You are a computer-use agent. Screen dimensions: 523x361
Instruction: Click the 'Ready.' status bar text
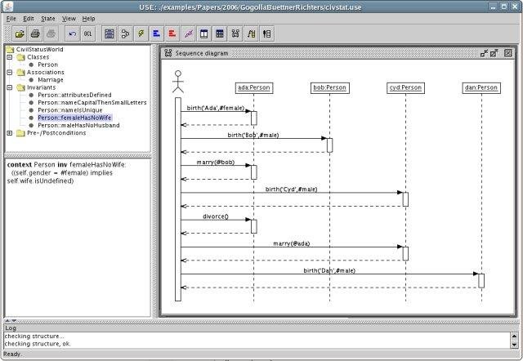click(x=12, y=354)
